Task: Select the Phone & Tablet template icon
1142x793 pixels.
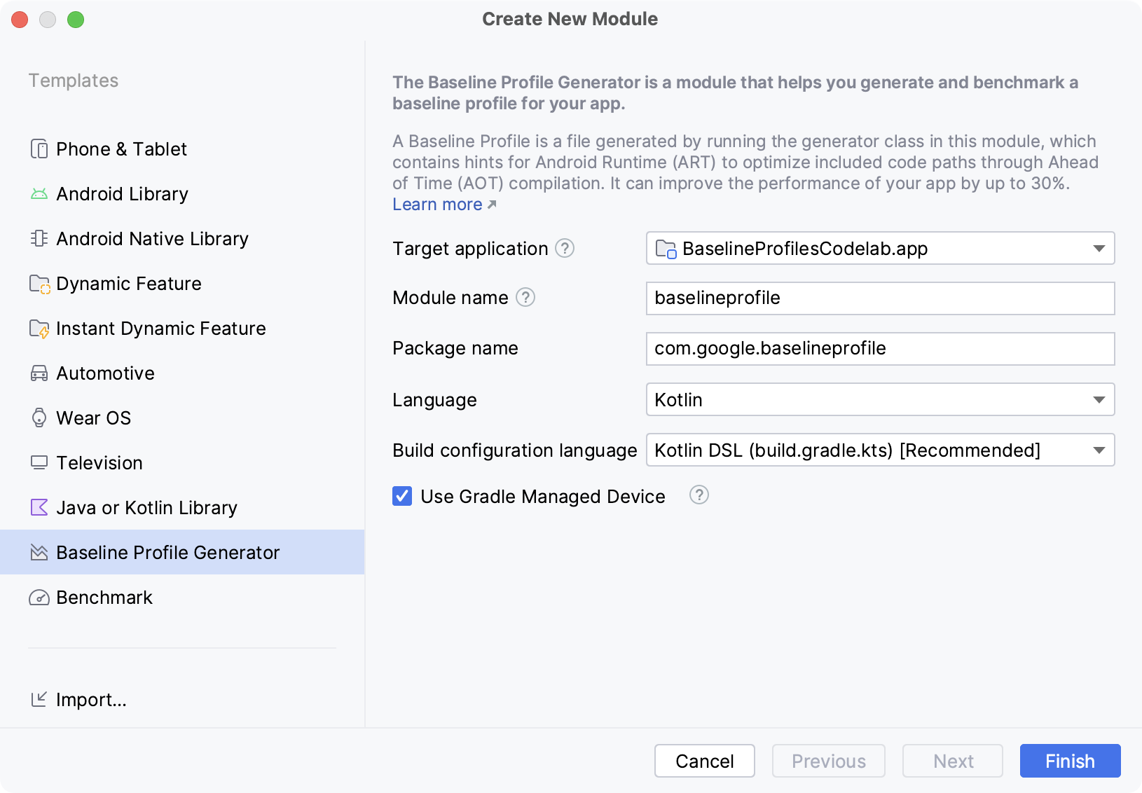Action: (39, 149)
